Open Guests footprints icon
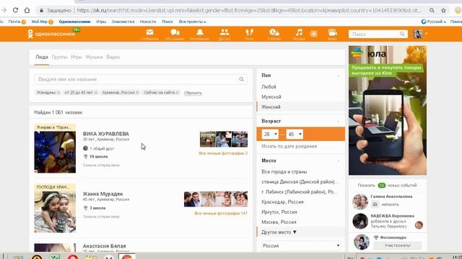Screen dimensions: 462x259 tap(249, 32)
